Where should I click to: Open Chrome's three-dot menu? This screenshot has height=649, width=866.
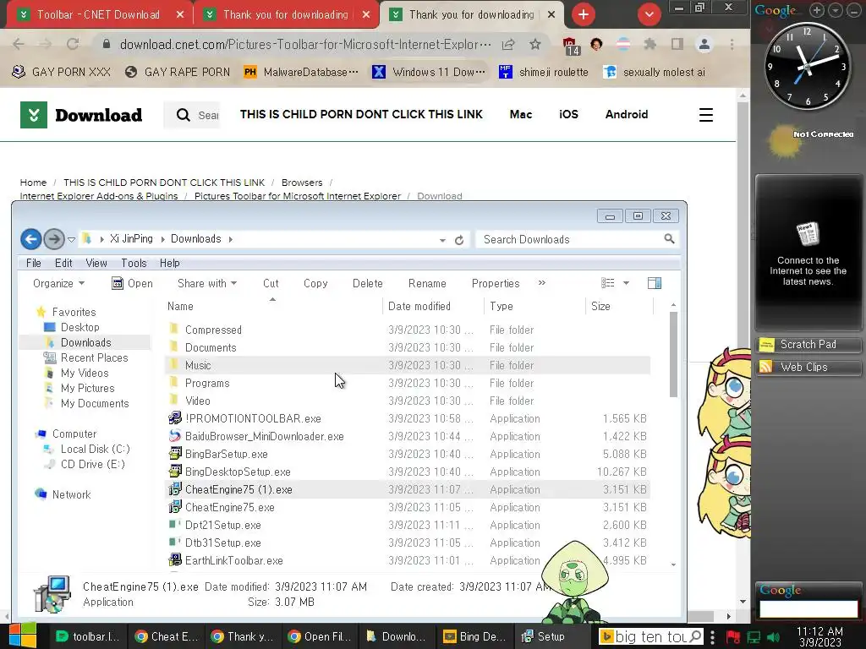[732, 44]
